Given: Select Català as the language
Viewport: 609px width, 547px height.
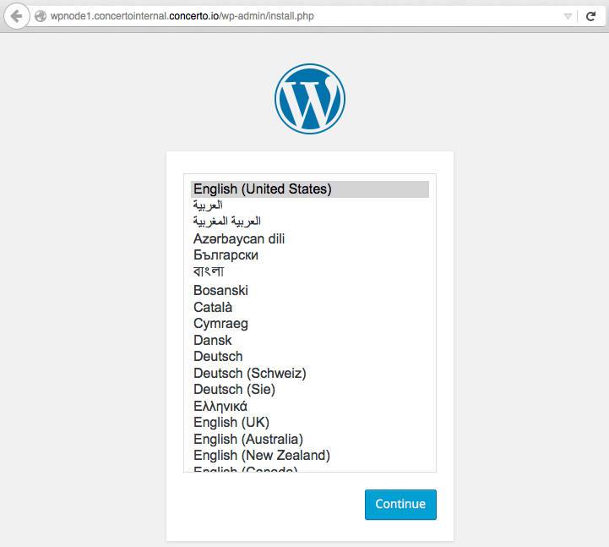Looking at the screenshot, I should [x=310, y=307].
